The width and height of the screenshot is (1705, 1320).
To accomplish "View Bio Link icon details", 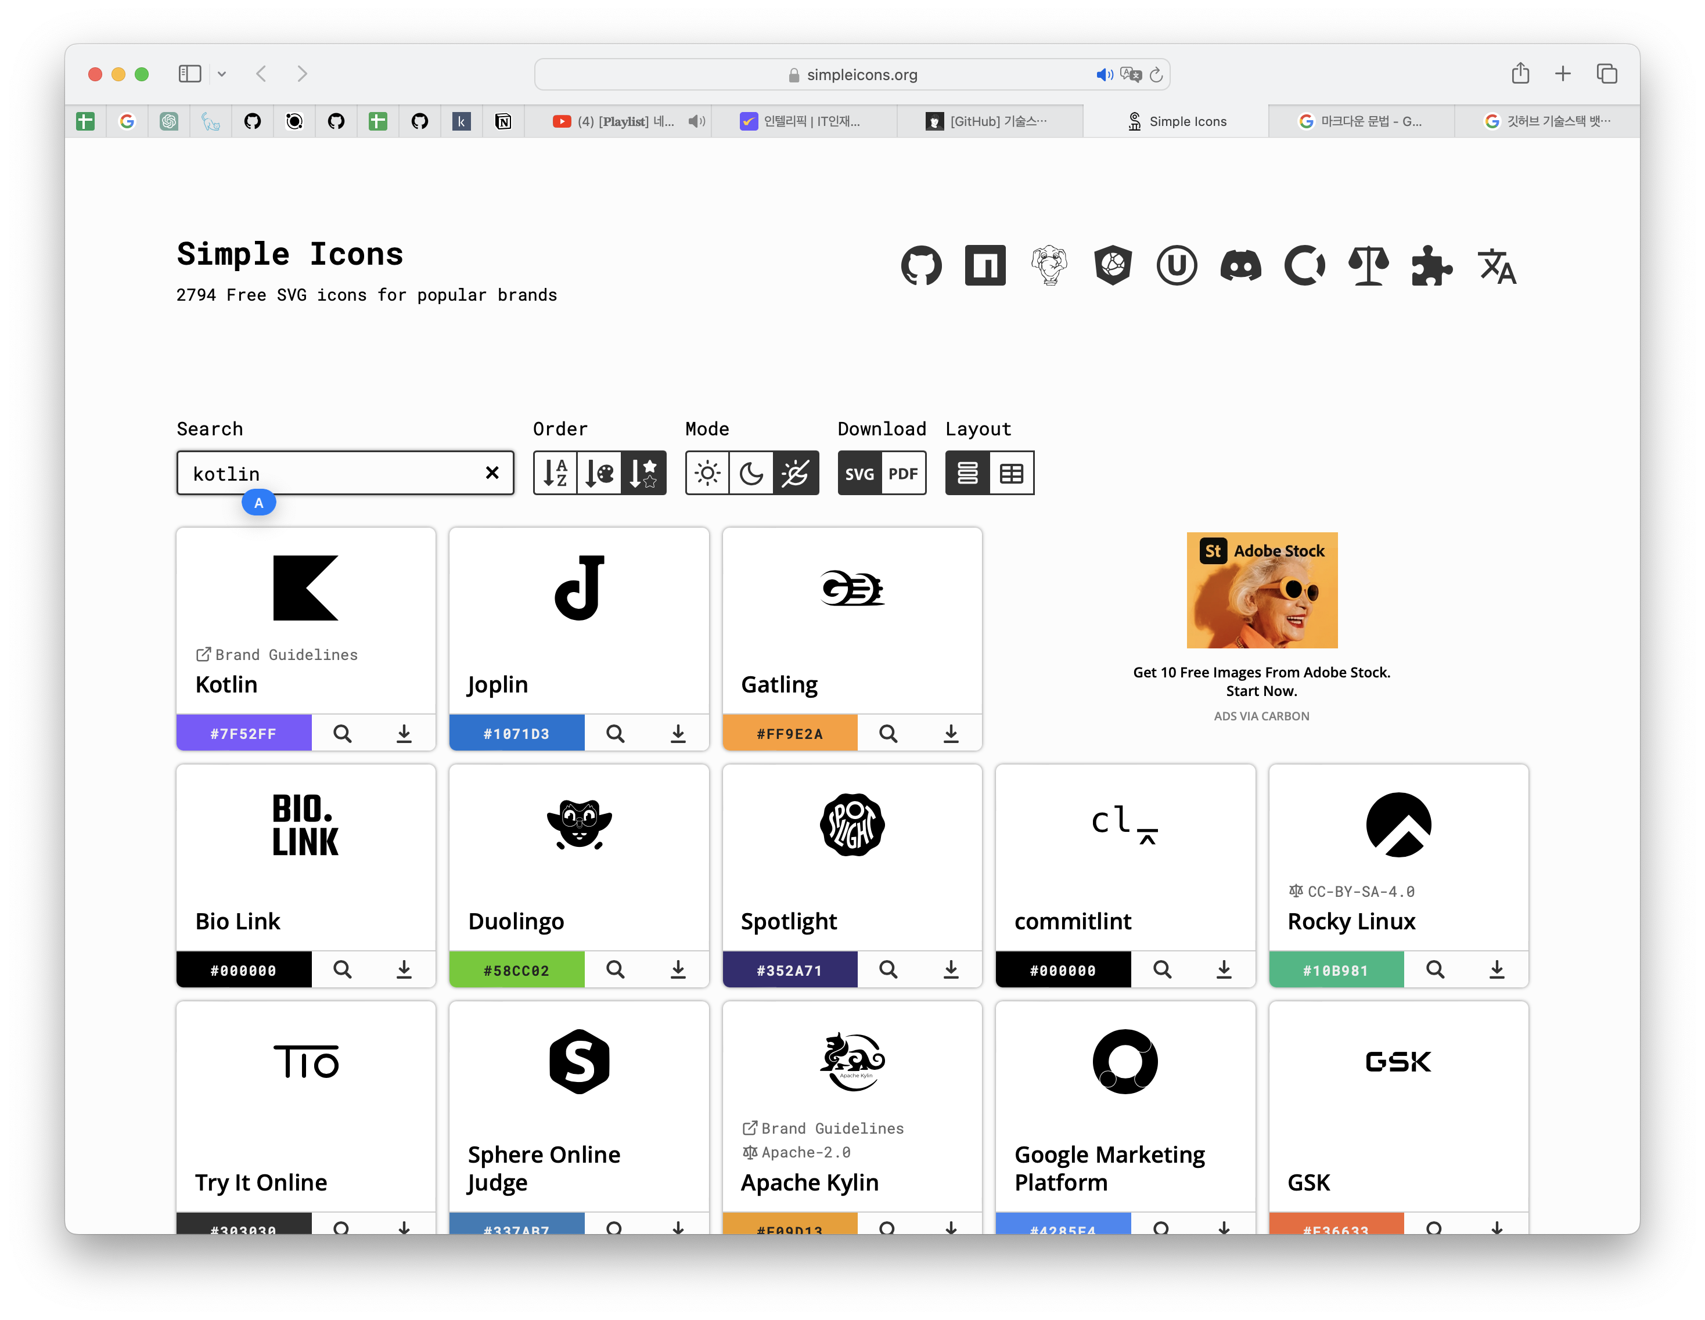I will [343, 970].
